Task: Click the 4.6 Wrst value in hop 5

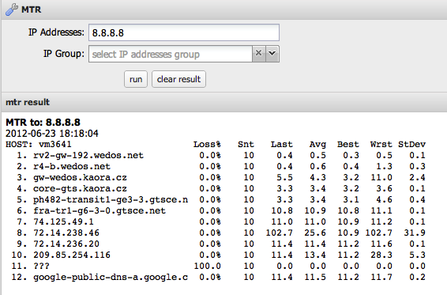Action: [x=384, y=199]
